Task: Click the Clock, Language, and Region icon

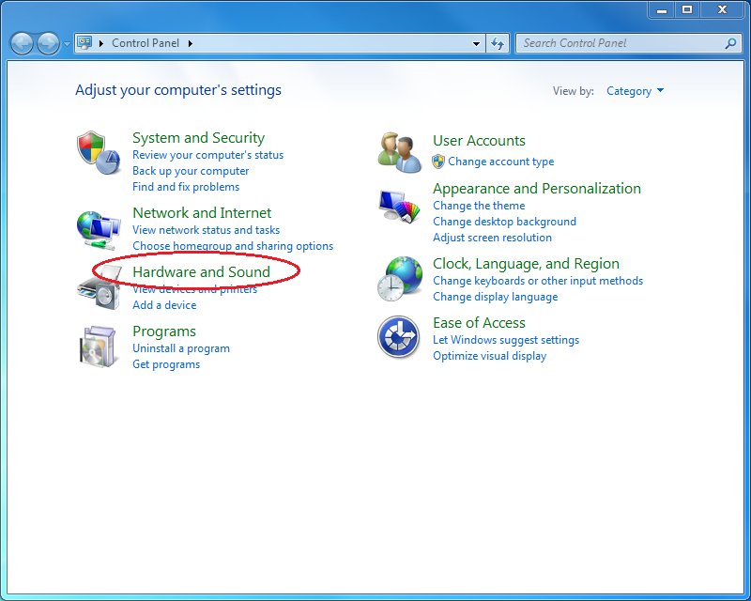Action: point(400,280)
